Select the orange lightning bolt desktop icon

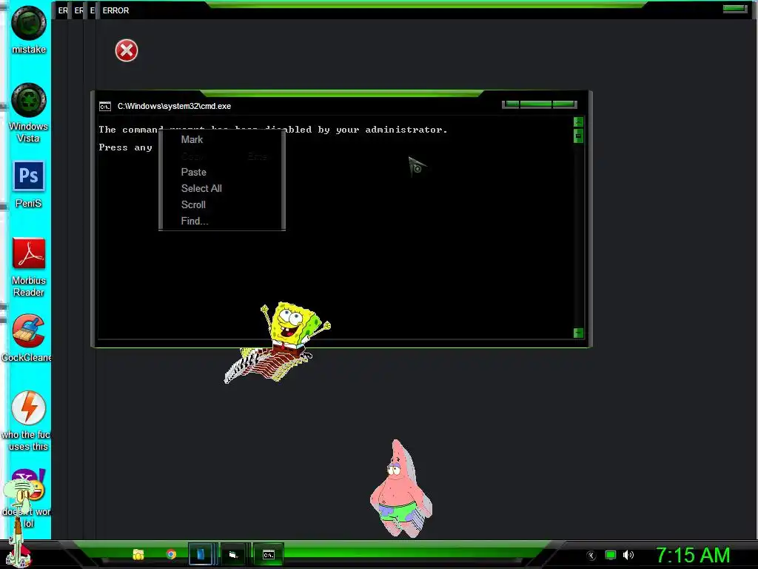[x=29, y=407]
